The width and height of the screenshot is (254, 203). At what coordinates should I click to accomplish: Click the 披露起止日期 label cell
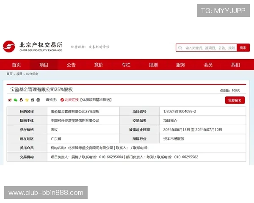(139, 130)
